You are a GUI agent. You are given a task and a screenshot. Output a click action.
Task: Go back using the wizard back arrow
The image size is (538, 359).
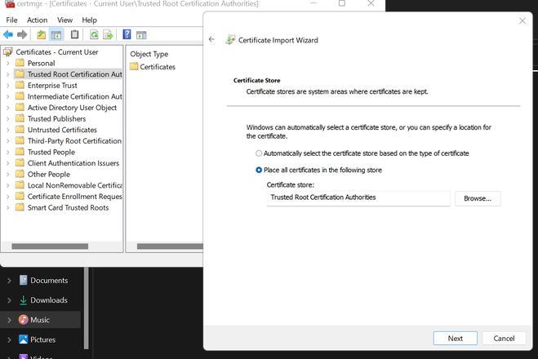pos(211,39)
